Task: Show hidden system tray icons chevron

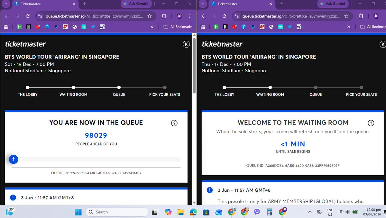Action: [310, 212]
